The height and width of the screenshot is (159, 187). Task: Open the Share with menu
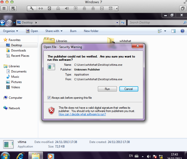click(x=54, y=31)
